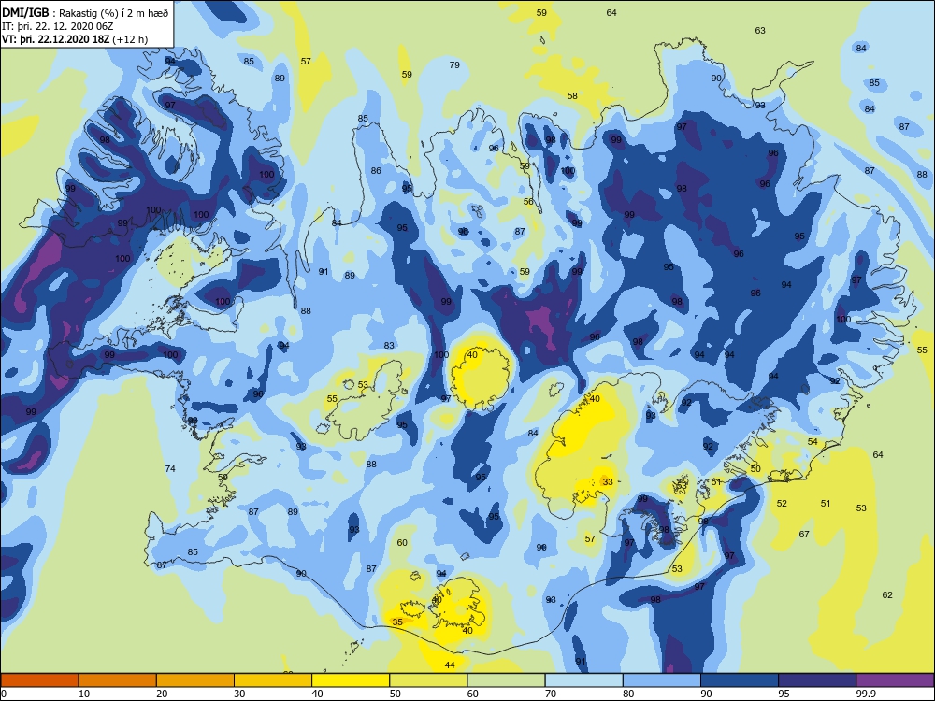This screenshot has width=935, height=701.
Task: Click the '54' humidity value on map
Action: pos(813,442)
